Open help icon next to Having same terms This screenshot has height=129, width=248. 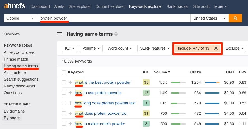(x=116, y=34)
